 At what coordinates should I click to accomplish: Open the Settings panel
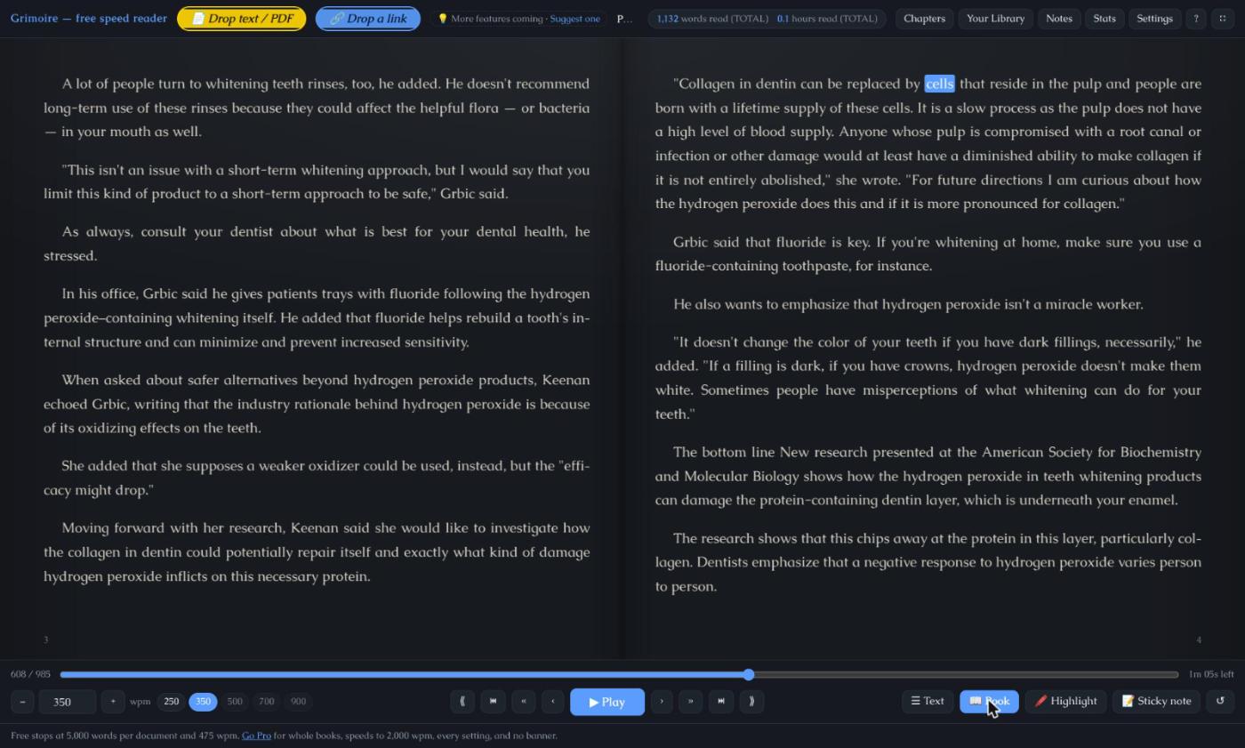click(x=1154, y=19)
